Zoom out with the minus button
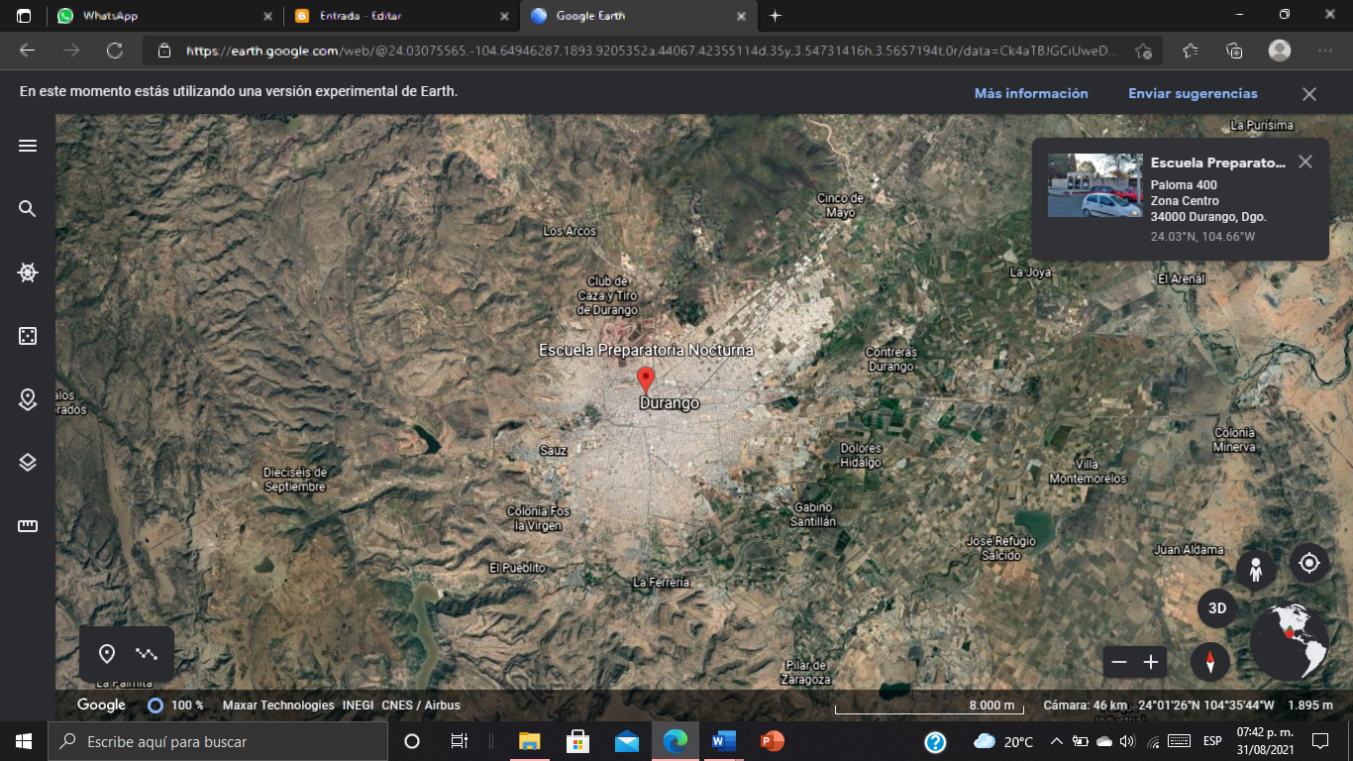Screen dimensions: 1353x761 coord(1119,662)
